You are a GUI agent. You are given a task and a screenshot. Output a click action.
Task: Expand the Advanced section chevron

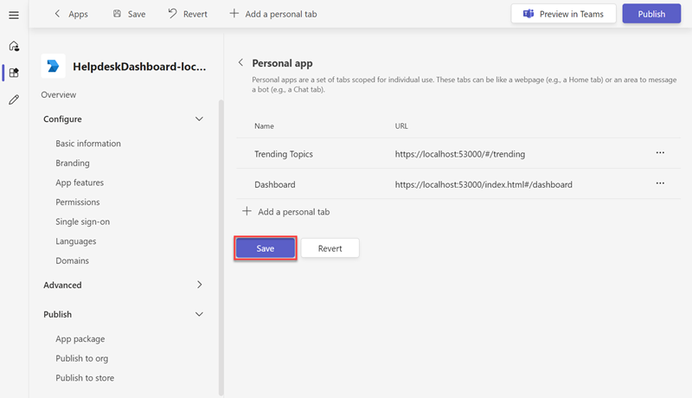click(200, 285)
